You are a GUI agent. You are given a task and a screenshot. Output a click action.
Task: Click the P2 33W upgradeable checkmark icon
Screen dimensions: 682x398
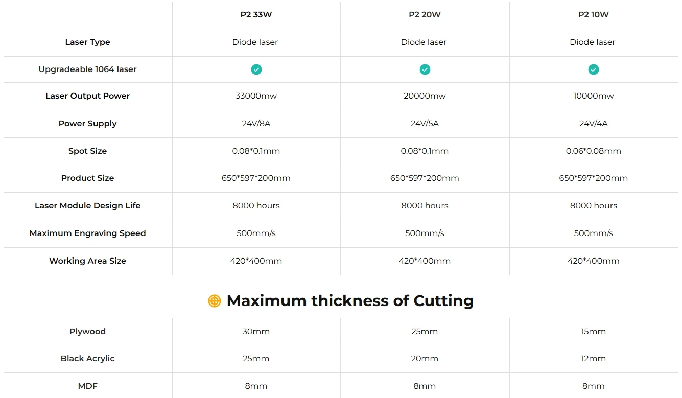coord(256,69)
